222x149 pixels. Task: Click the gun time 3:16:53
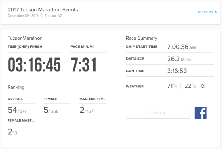pyautogui.click(x=177, y=71)
